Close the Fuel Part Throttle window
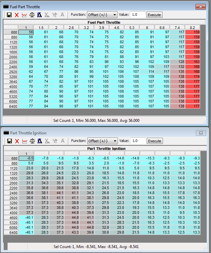 (x=200, y=7)
